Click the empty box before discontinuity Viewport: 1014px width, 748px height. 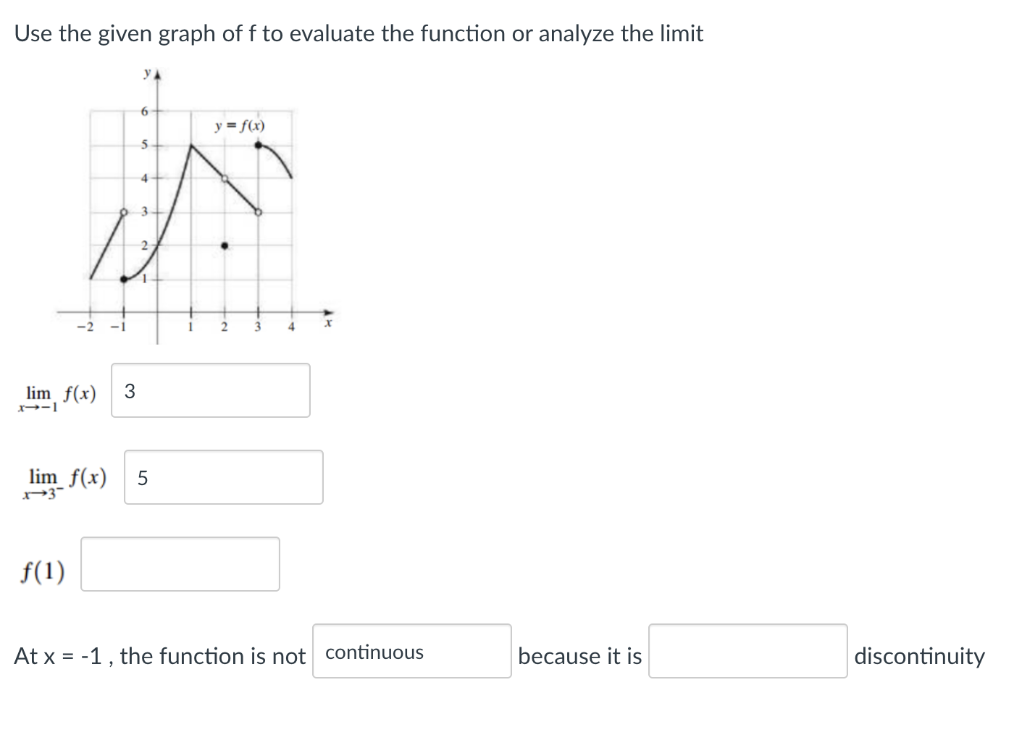coord(747,651)
